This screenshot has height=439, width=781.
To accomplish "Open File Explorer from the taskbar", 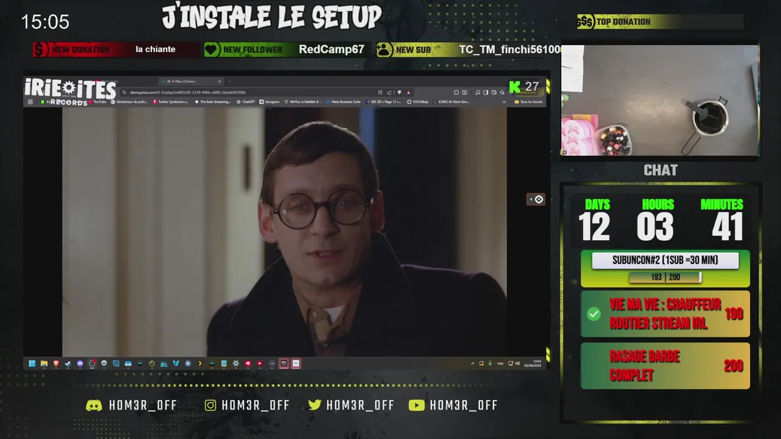I will point(44,363).
